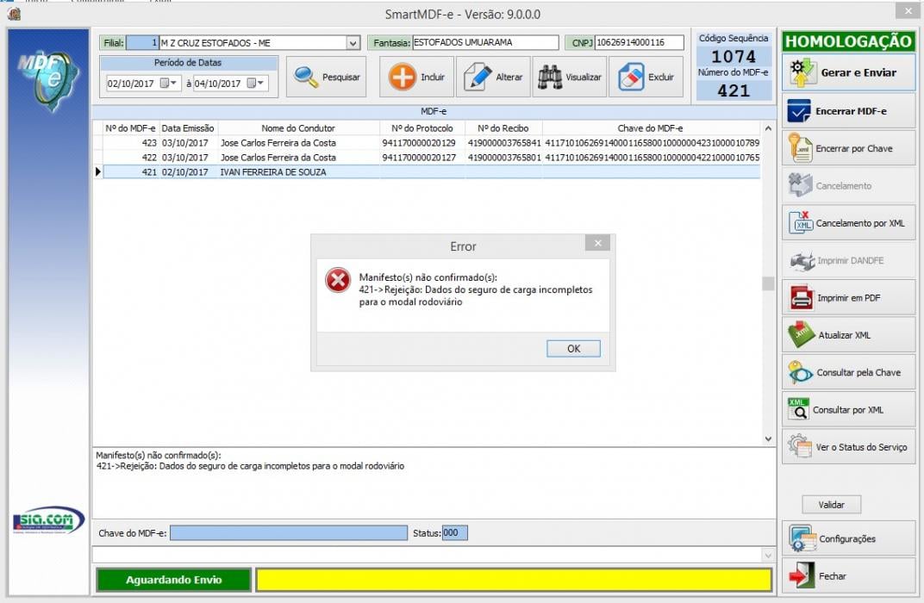Screen dimensions: 924x603
Task: Click the Nº do Recibo column header
Action: pyautogui.click(x=503, y=127)
